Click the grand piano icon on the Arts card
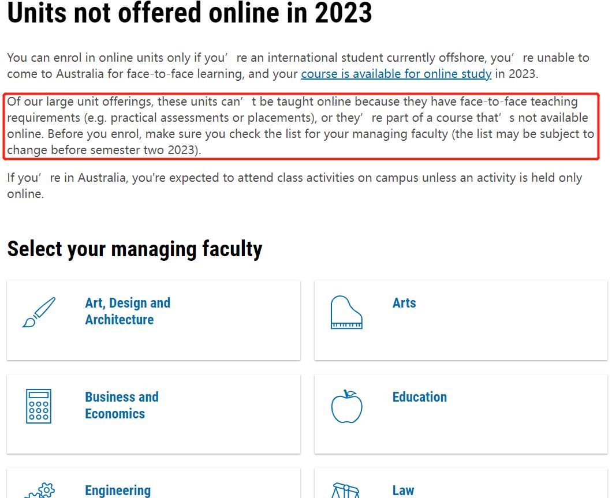 [x=346, y=311]
